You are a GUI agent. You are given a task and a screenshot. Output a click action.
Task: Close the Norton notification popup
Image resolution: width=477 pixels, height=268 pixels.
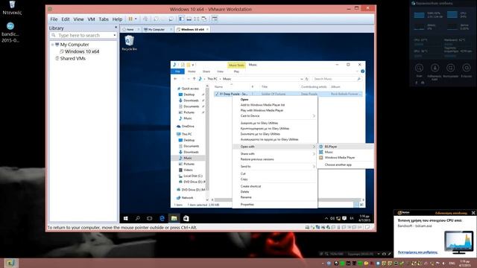tap(473, 213)
